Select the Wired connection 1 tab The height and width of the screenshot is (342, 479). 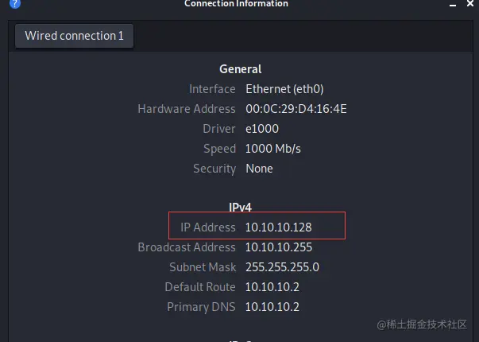click(75, 36)
